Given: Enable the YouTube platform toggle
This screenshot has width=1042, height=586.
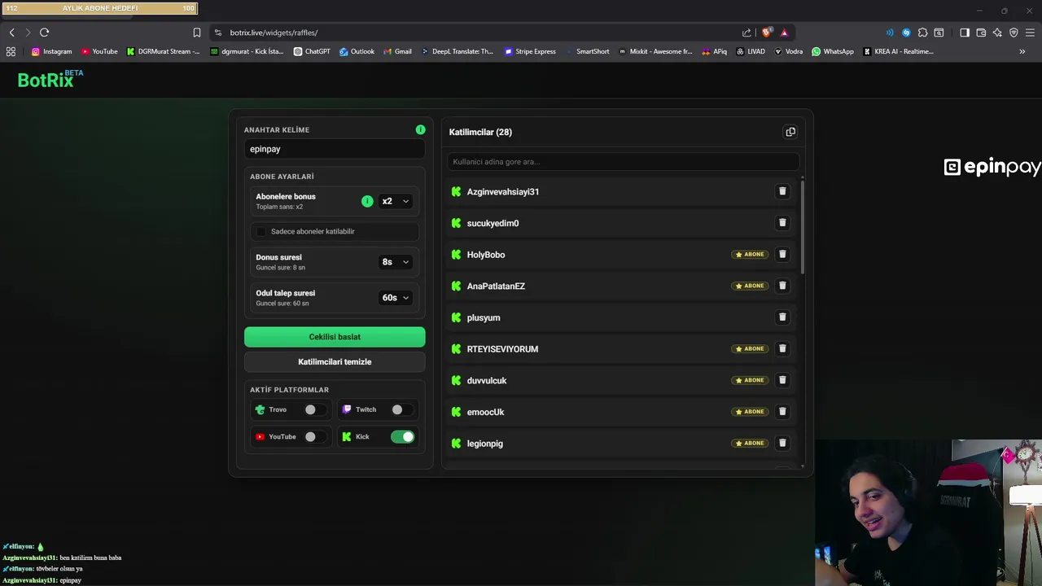Looking at the screenshot, I should point(314,436).
